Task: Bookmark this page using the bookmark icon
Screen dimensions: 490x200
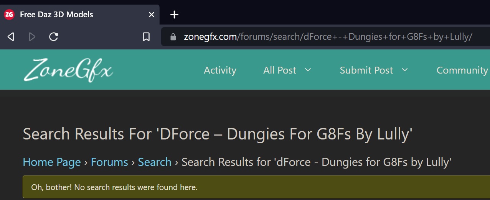Action: [x=146, y=37]
